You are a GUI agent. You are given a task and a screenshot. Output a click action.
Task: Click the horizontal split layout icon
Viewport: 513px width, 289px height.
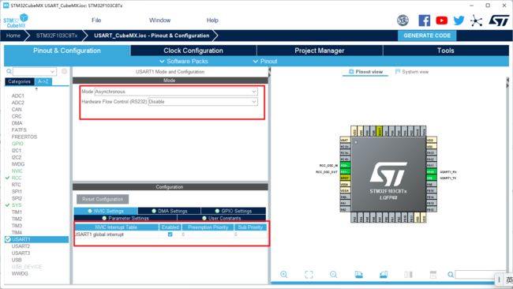tap(432, 274)
